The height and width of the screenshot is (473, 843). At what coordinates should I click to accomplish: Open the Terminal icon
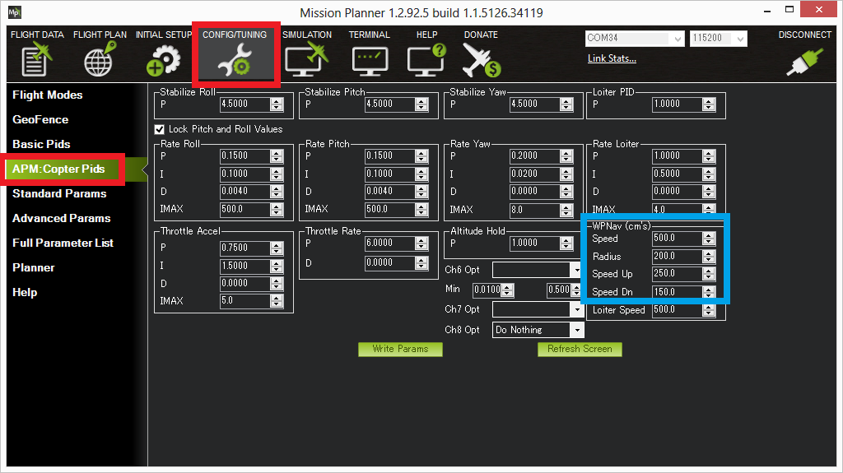(x=369, y=60)
